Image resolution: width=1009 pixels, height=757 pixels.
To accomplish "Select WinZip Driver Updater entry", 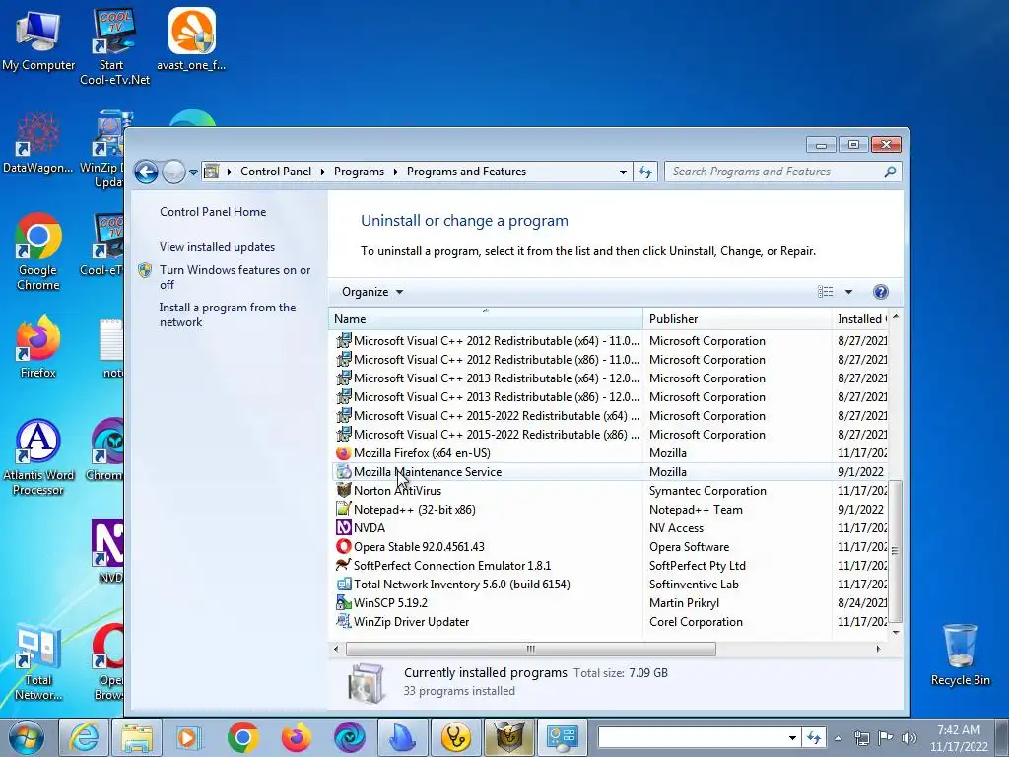I will tap(610, 621).
